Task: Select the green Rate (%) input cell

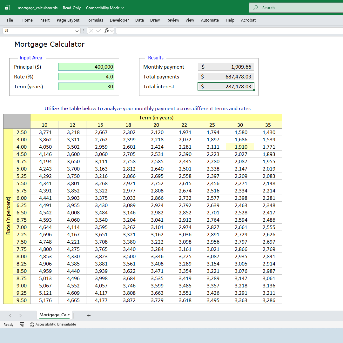Action: pyautogui.click(x=86, y=77)
